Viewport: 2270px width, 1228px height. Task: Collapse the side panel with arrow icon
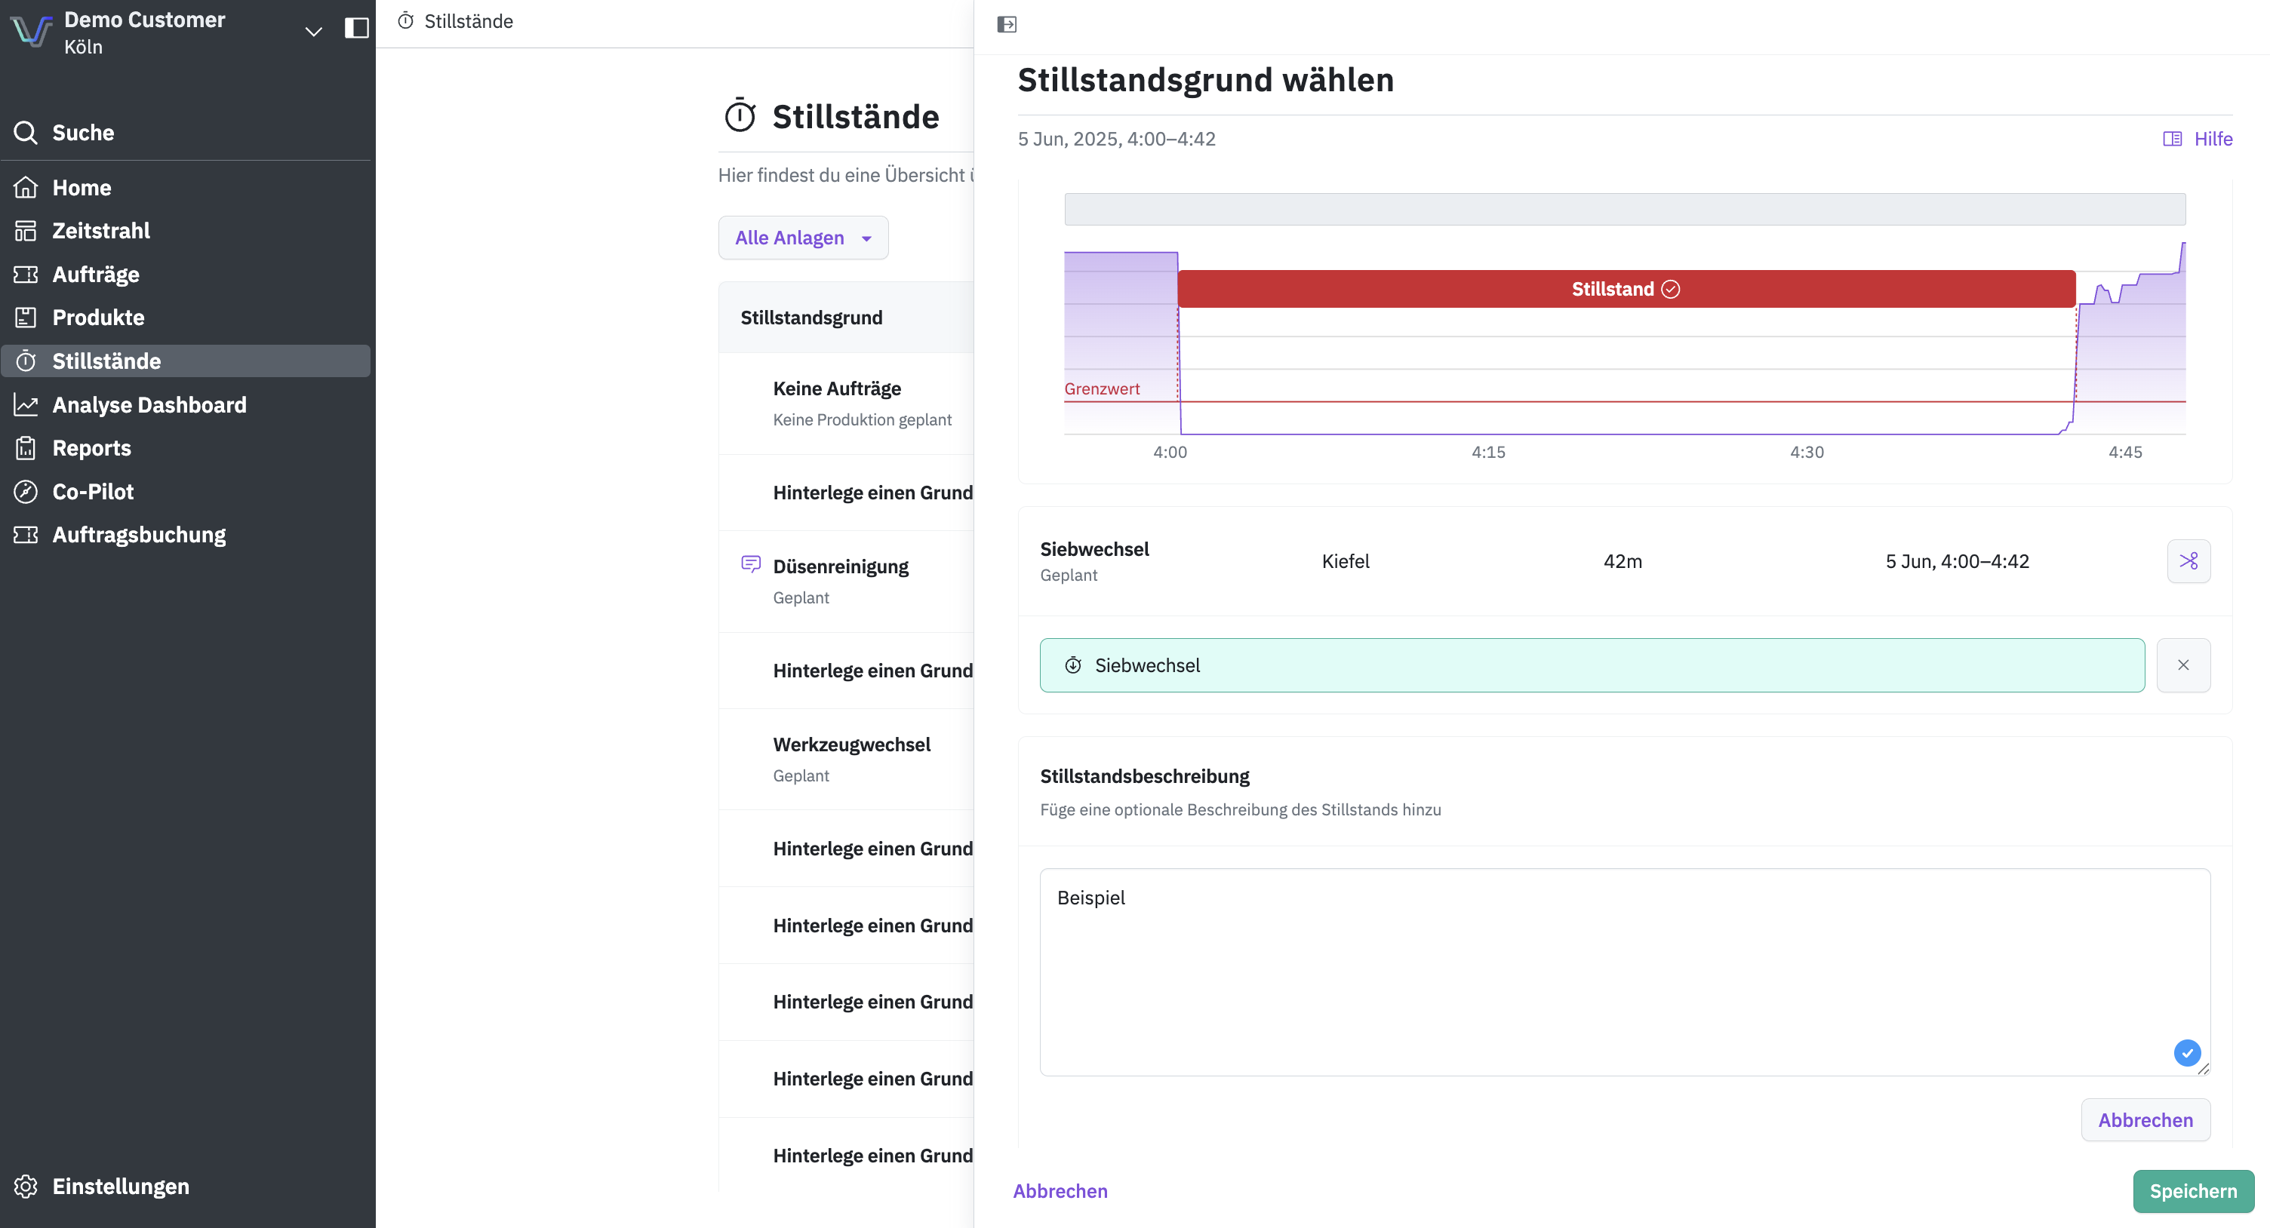1007,25
